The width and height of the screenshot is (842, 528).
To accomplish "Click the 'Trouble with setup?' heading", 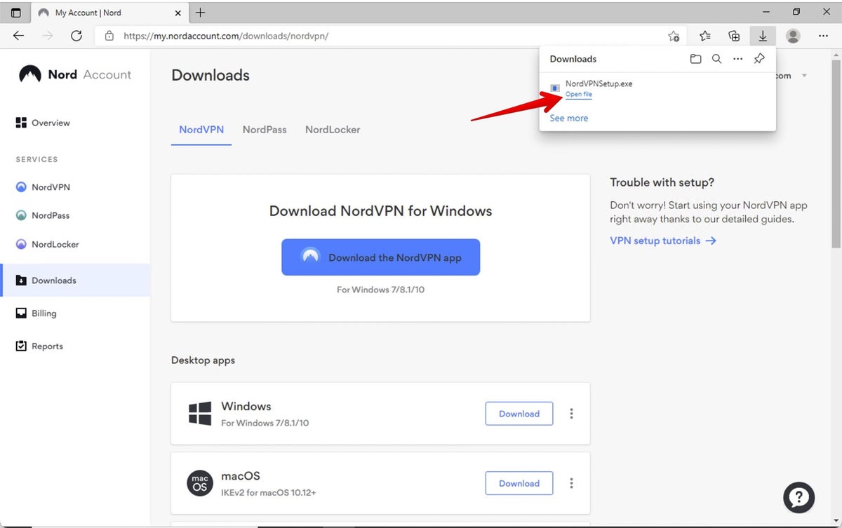I will click(662, 182).
